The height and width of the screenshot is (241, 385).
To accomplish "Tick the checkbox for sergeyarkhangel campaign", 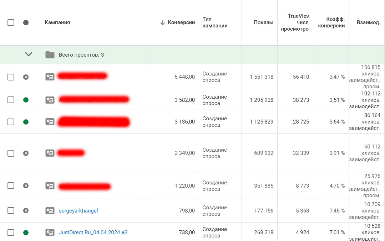I will [11, 211].
